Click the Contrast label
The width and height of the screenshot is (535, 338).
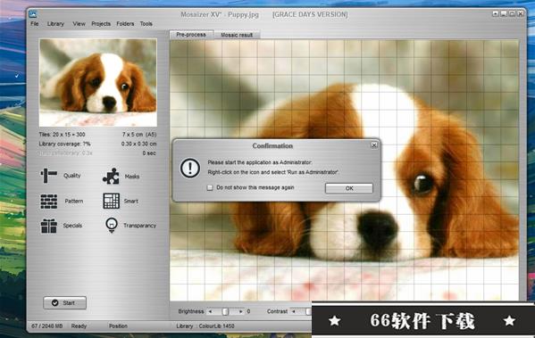[x=278, y=311]
